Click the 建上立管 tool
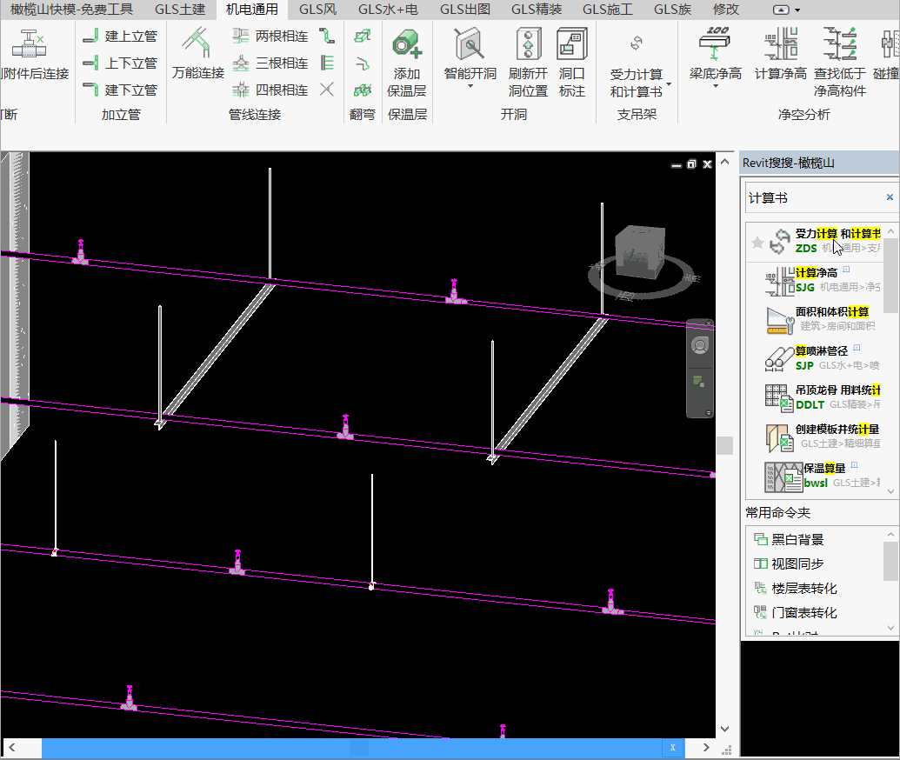The width and height of the screenshot is (900, 760). [x=120, y=37]
